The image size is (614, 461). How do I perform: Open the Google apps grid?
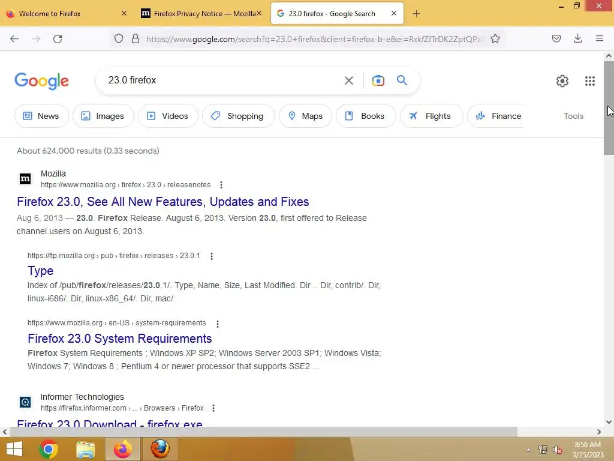590,81
